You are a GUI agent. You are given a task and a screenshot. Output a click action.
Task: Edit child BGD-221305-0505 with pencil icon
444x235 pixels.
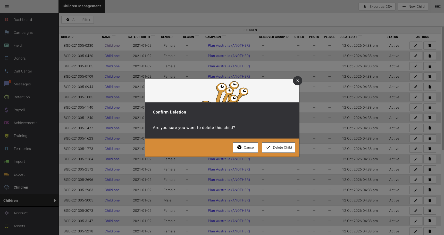416,66
